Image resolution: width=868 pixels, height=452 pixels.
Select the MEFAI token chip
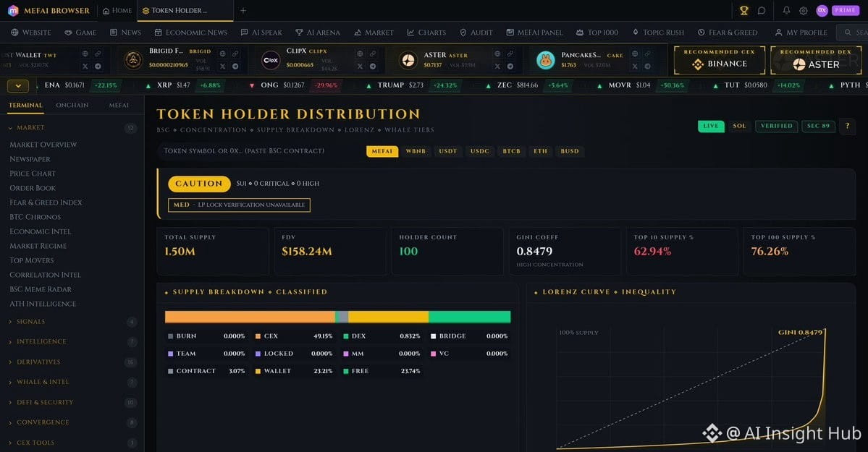pos(382,151)
